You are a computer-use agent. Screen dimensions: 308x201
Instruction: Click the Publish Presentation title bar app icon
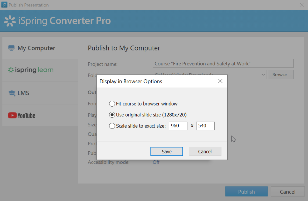[x=4, y=5]
